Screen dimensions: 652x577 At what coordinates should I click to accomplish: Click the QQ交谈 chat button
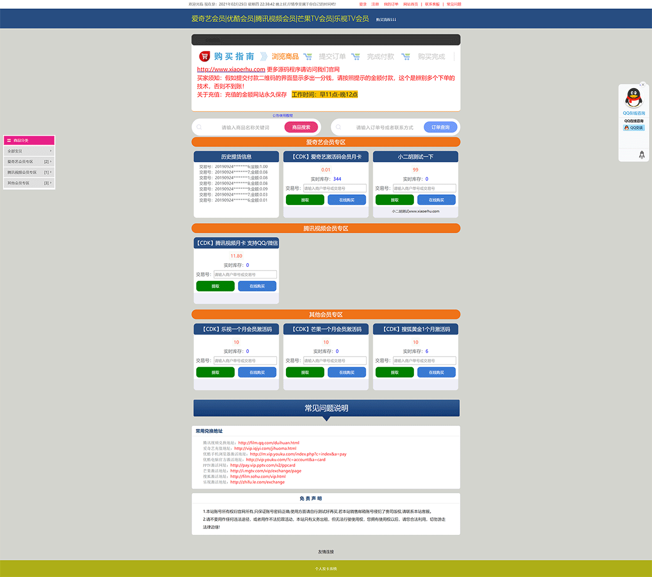pos(634,128)
